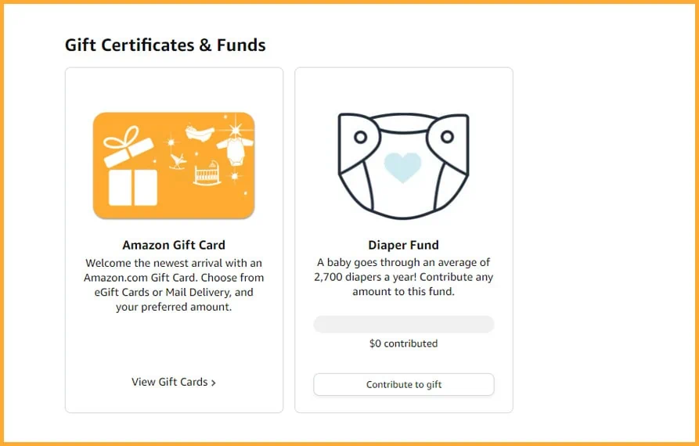The height and width of the screenshot is (446, 699).
Task: Select the Diaper Fund title
Action: pos(403,245)
